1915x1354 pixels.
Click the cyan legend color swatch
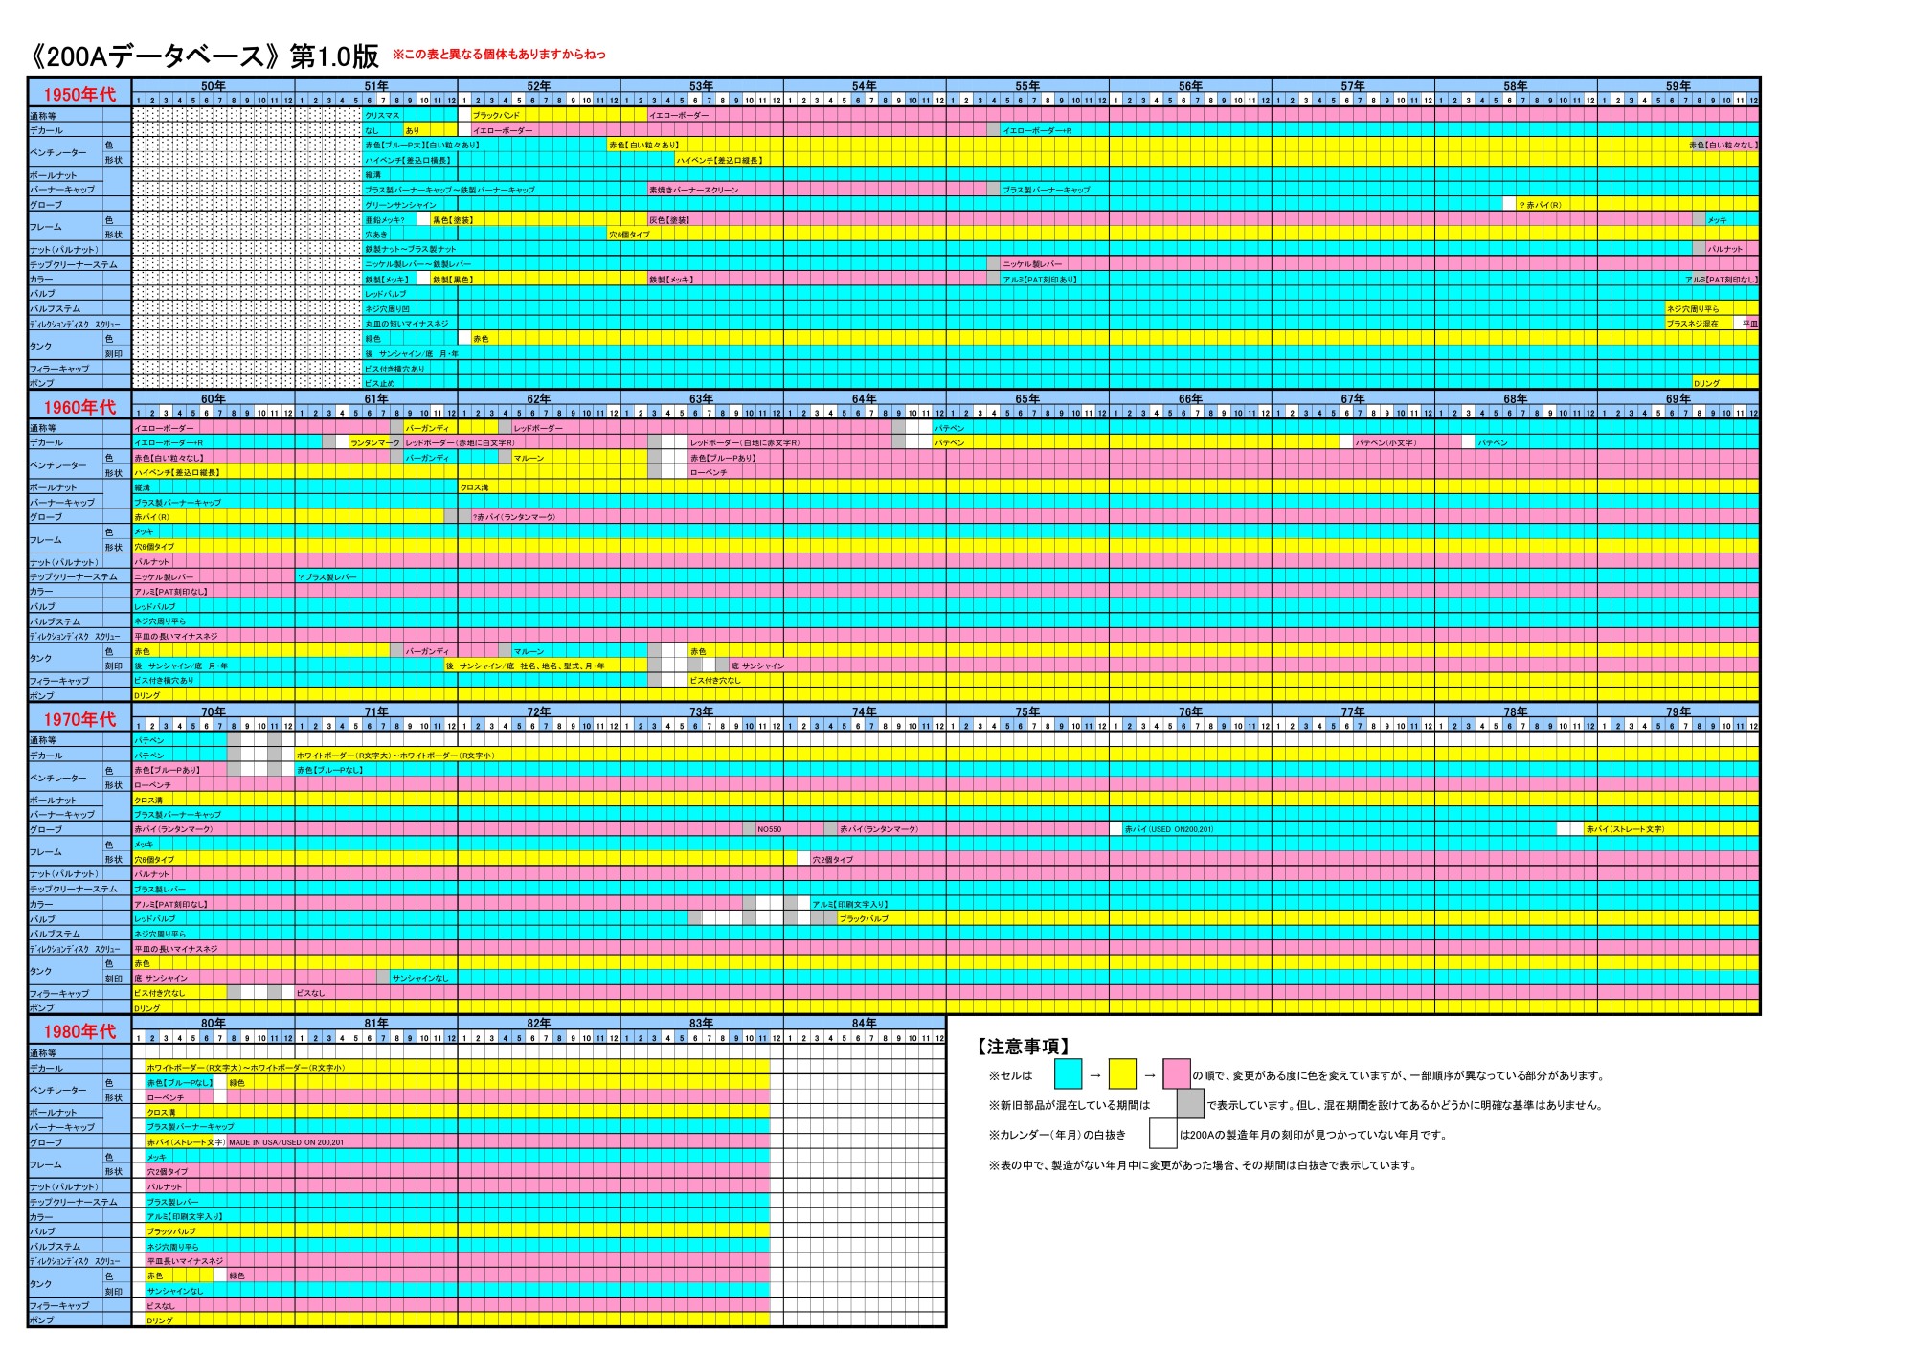coord(1068,1074)
